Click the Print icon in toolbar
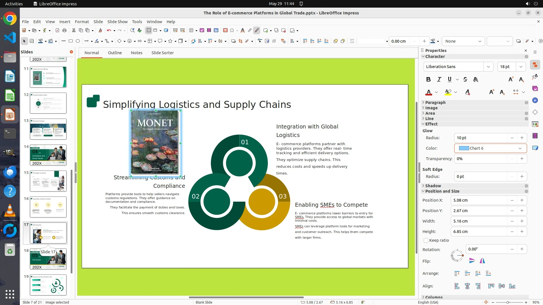 click(64, 30)
